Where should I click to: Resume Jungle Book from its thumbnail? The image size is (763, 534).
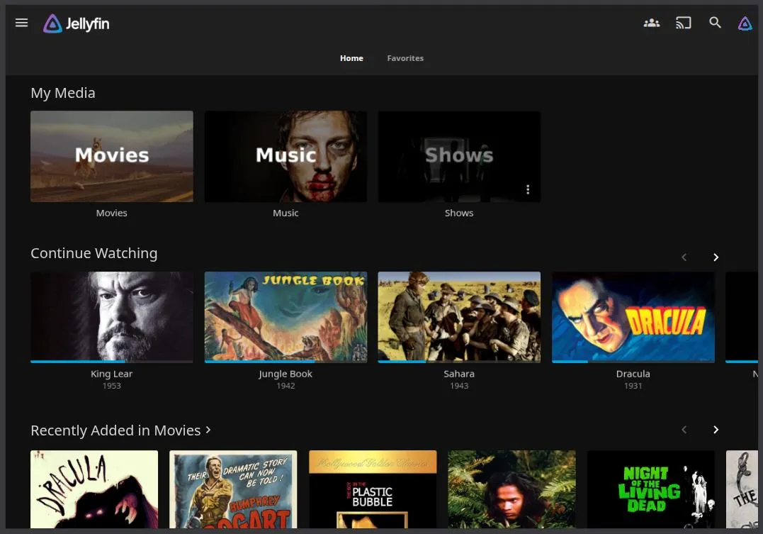click(286, 317)
